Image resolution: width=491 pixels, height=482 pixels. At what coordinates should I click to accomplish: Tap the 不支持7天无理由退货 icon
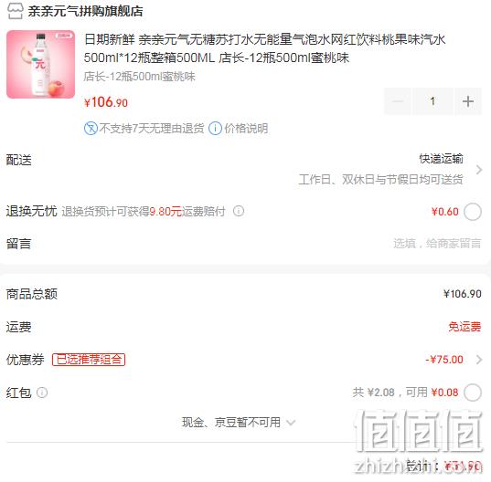pos(91,128)
